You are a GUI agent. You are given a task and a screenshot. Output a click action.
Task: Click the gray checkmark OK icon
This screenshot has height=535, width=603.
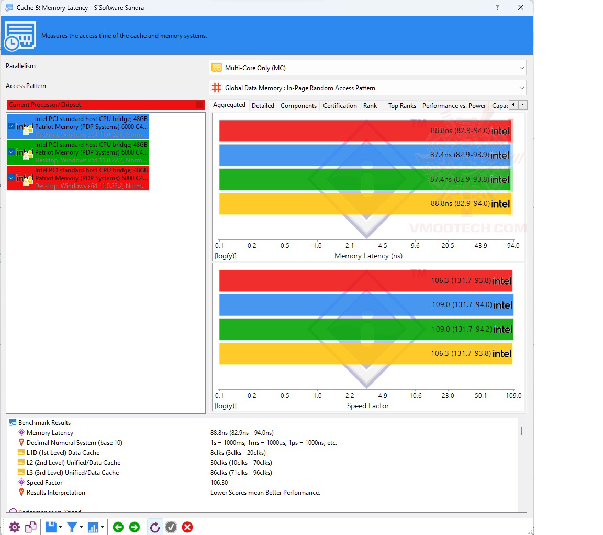[x=171, y=527]
